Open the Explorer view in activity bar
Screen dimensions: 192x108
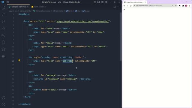3,8
